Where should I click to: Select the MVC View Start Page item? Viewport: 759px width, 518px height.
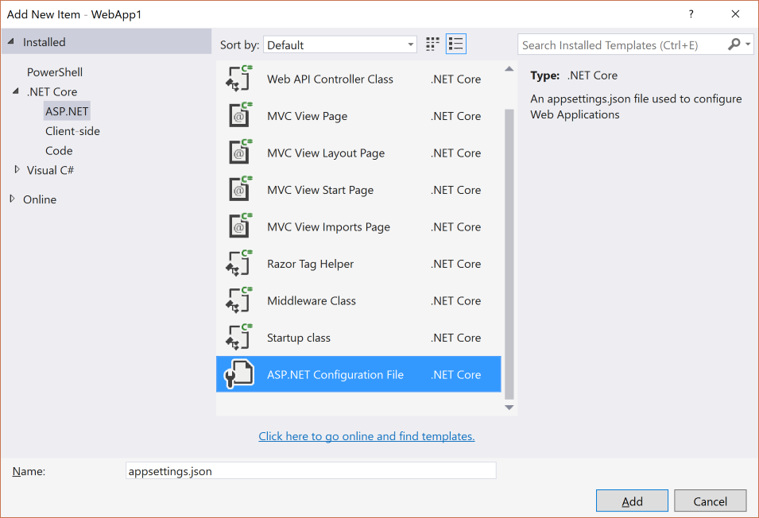pyautogui.click(x=358, y=190)
